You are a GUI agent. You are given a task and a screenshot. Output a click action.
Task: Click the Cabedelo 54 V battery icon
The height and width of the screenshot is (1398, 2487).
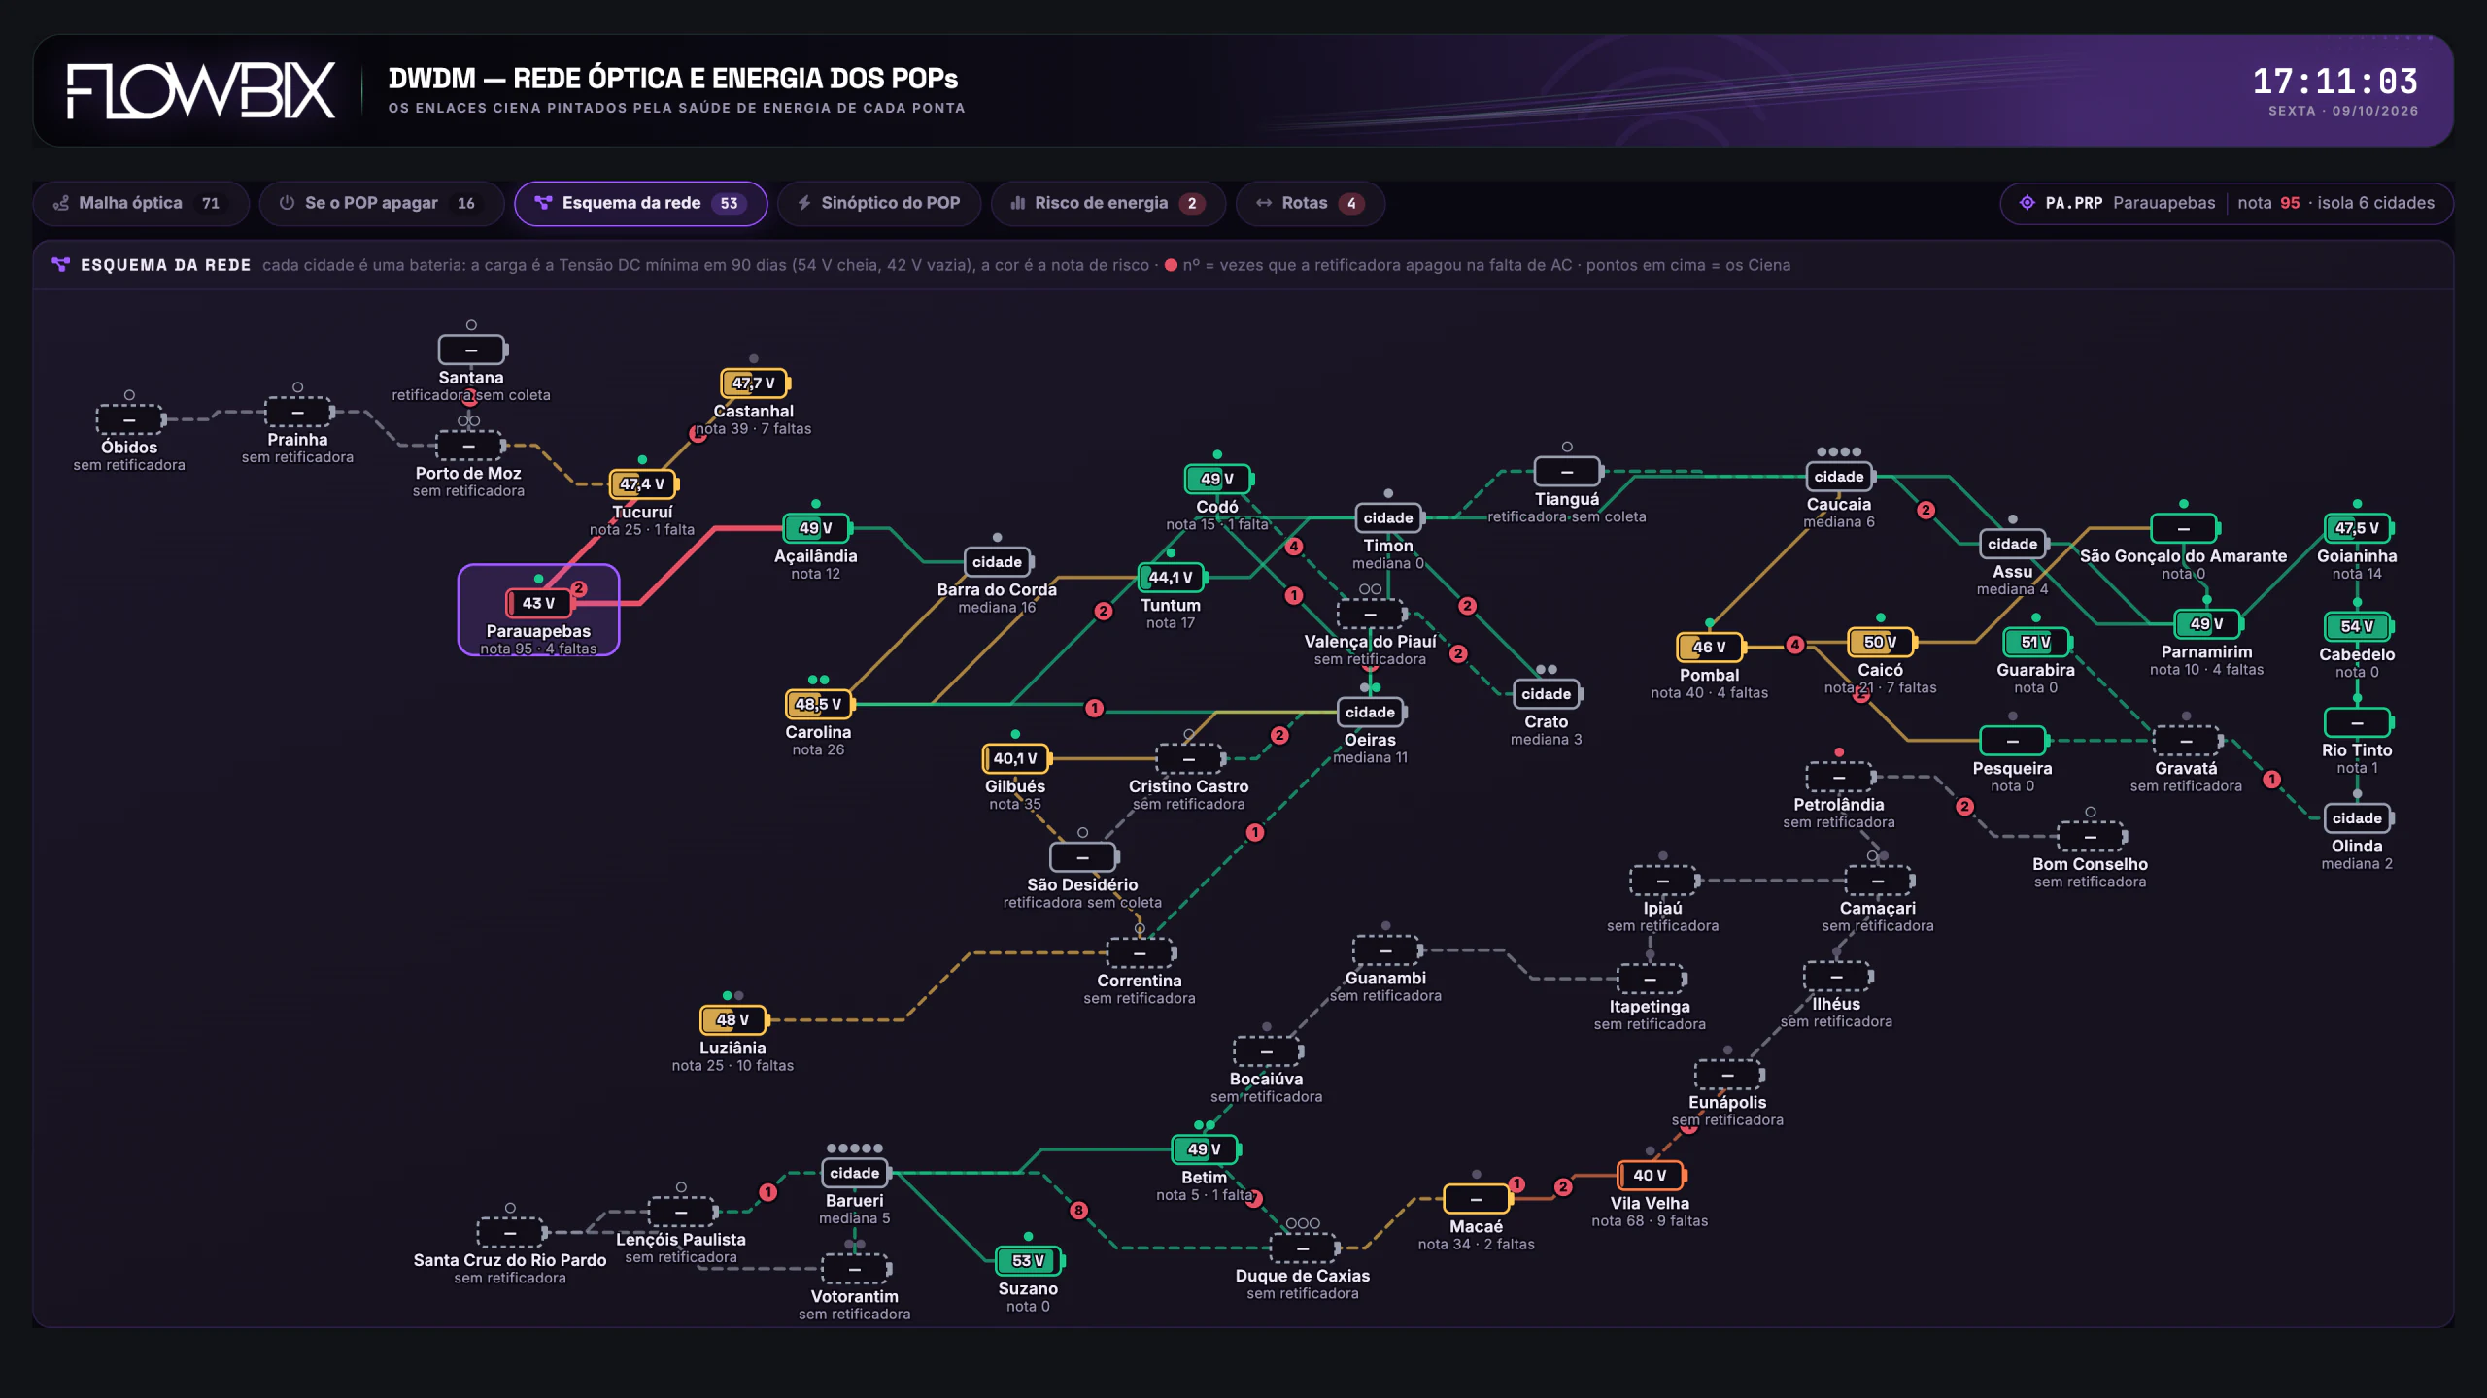(2357, 626)
